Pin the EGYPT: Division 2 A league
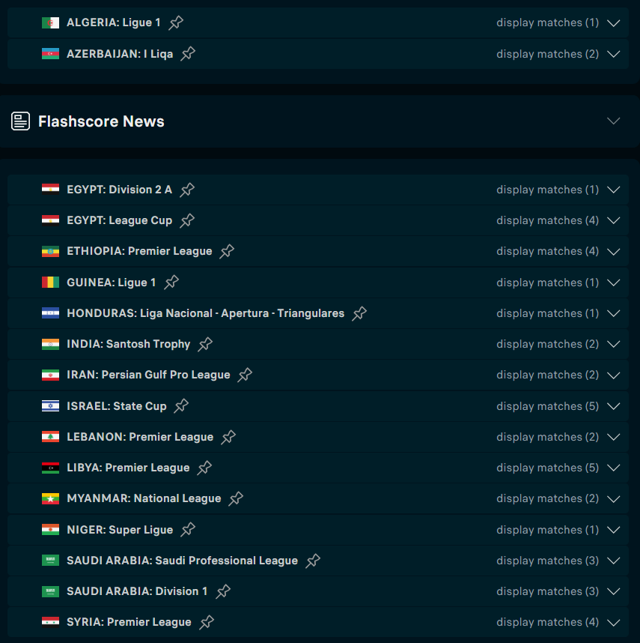 188,190
